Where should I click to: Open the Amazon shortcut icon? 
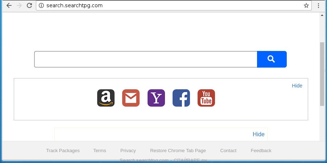tap(106, 98)
